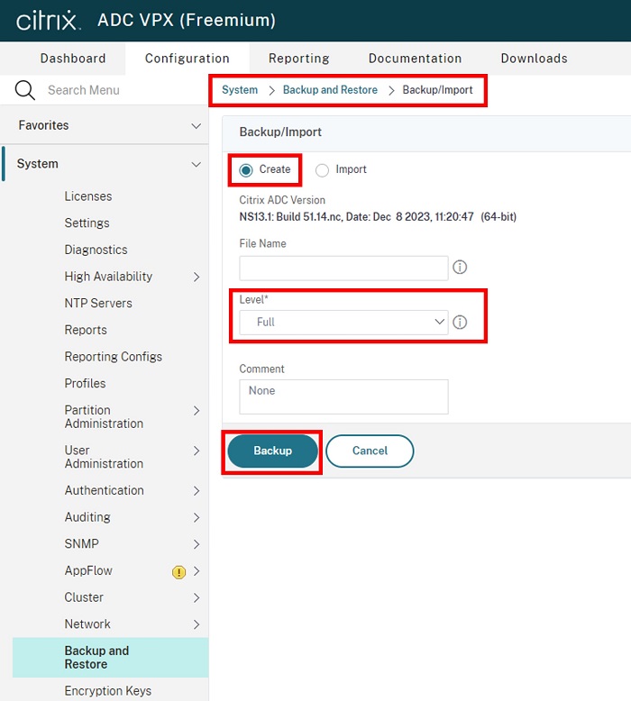631x701 pixels.
Task: Open User Administration in sidebar
Action: (x=104, y=457)
